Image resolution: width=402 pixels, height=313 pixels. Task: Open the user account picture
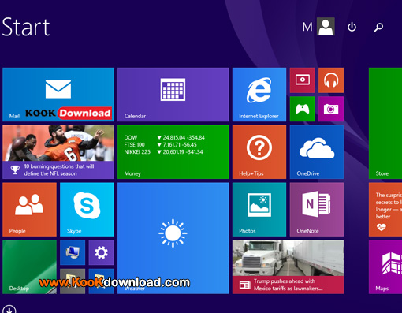326,27
